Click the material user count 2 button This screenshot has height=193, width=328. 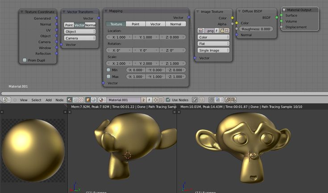pyautogui.click(x=144, y=100)
